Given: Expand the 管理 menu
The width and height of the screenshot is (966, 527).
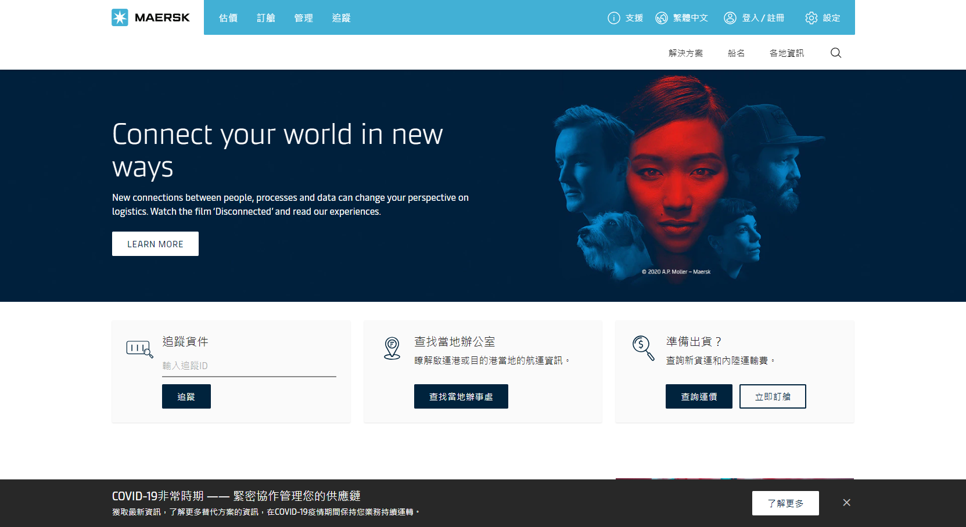Looking at the screenshot, I should click(303, 18).
